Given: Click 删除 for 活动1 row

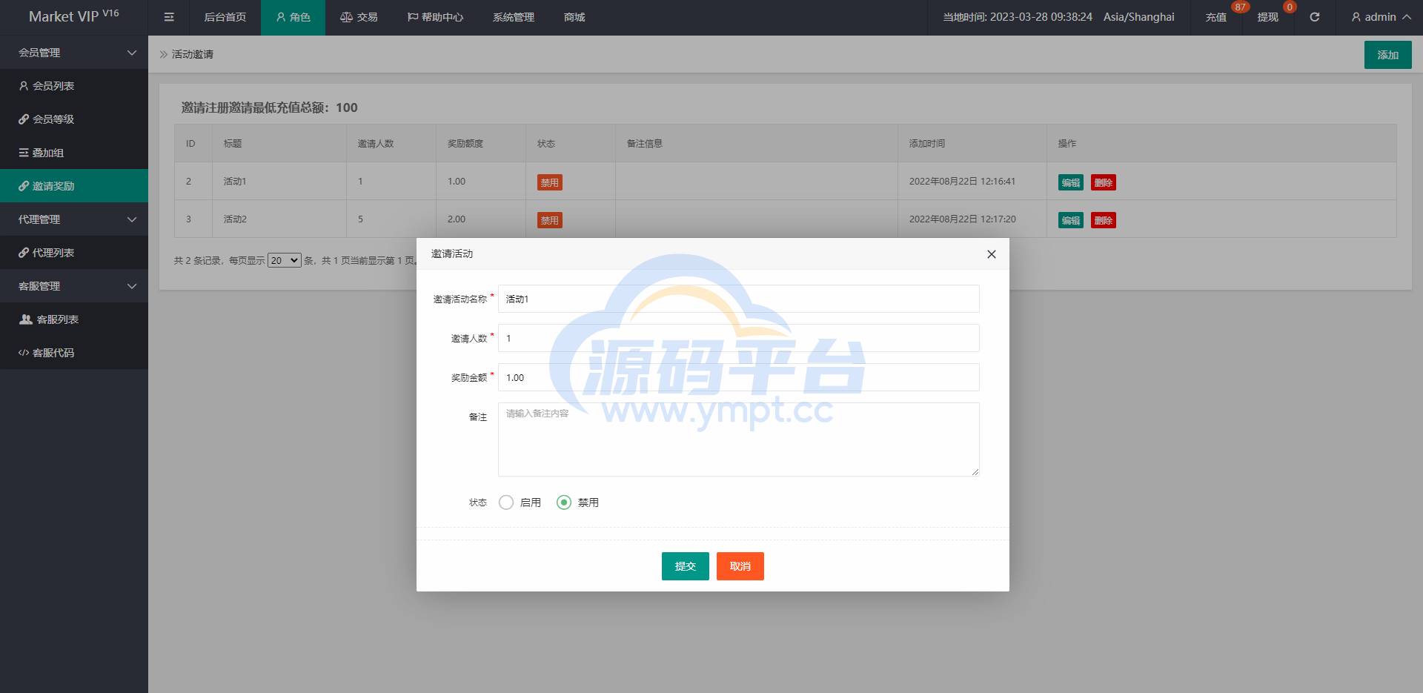Looking at the screenshot, I should pyautogui.click(x=1103, y=182).
